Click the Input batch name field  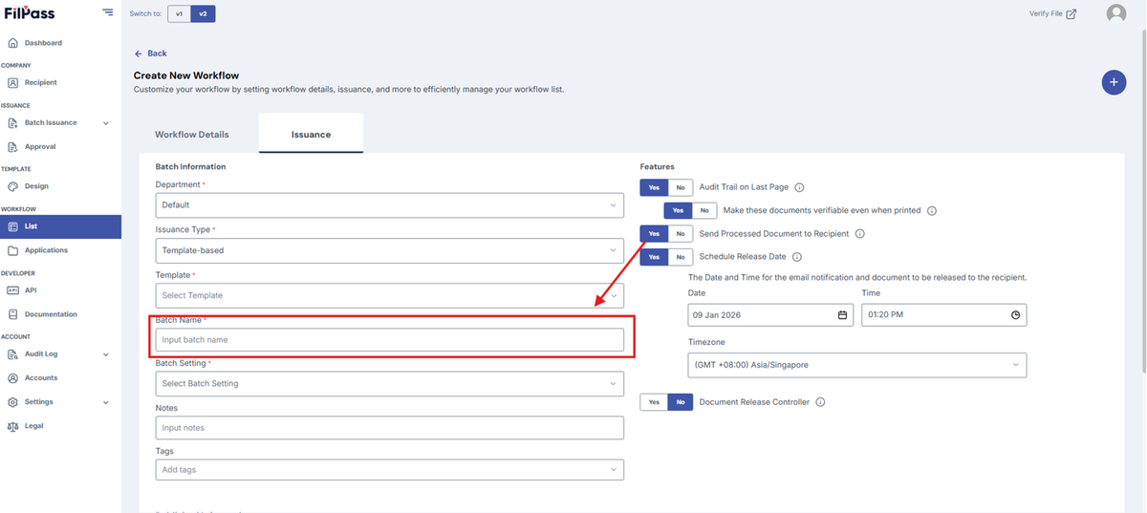390,339
